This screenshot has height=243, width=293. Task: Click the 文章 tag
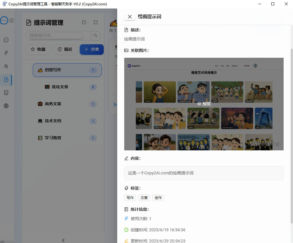point(144,198)
